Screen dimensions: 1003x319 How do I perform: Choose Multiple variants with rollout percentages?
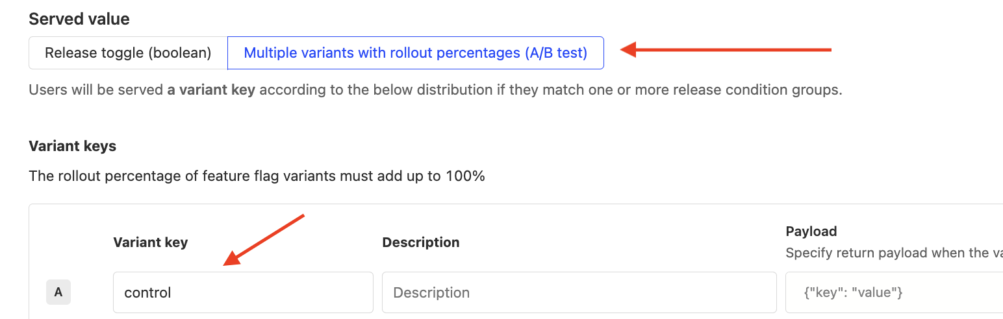pos(415,53)
